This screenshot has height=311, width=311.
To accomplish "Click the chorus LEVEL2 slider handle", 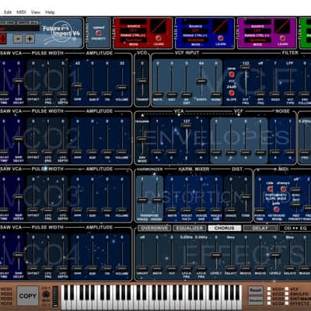I will pyautogui.click(x=275, y=255).
